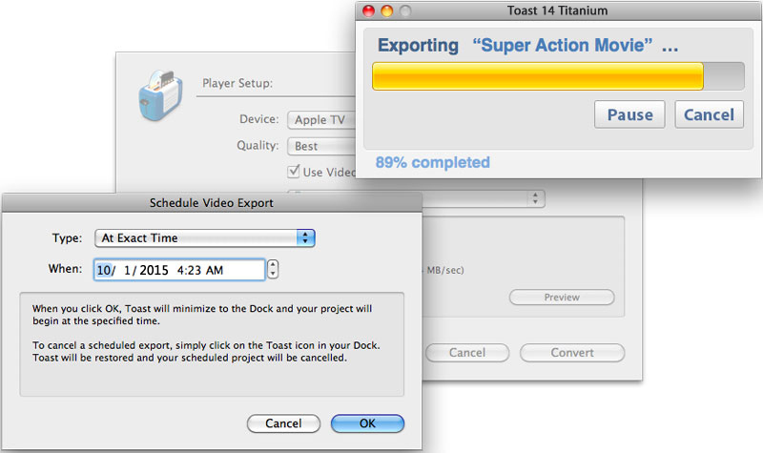Screen dimensions: 763x453
Task: Click the arrows of the partially hidden popup menu
Action: [x=537, y=198]
